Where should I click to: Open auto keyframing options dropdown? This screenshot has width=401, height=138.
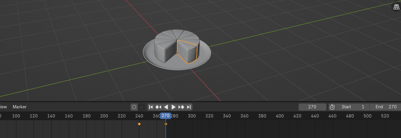click(x=142, y=107)
